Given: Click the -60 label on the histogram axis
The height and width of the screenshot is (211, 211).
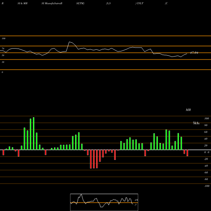Looking at the screenshot, I should (206, 173).
